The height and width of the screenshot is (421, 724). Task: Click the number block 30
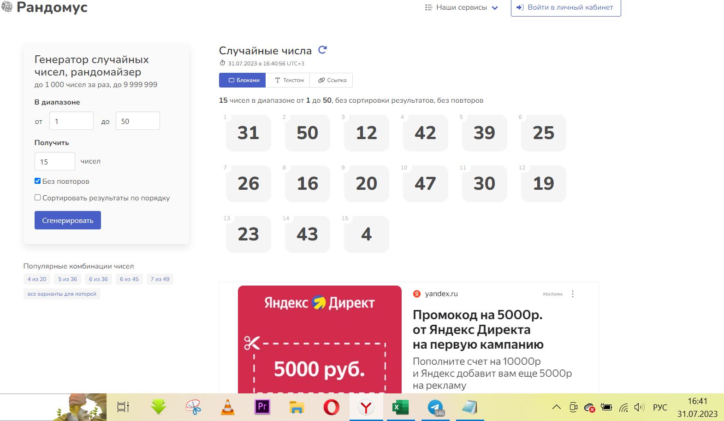pyautogui.click(x=485, y=183)
